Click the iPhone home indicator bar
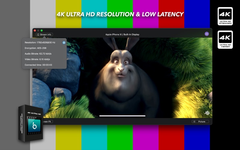 click(122, 116)
